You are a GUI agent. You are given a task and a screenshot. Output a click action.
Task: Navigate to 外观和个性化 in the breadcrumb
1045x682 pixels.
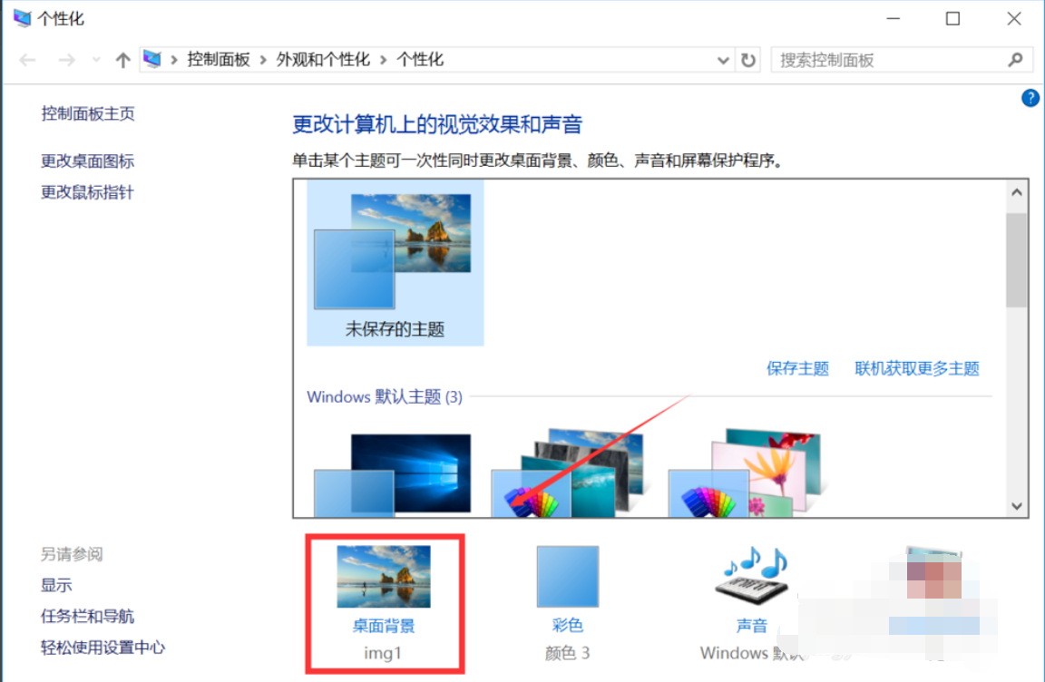(x=323, y=59)
